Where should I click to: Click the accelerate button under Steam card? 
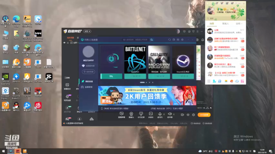pyautogui.click(x=183, y=76)
